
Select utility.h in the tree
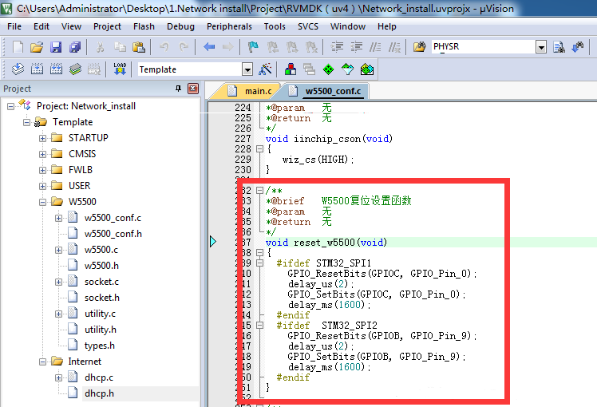100,330
